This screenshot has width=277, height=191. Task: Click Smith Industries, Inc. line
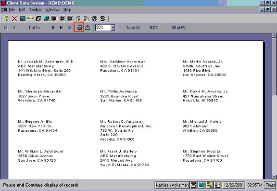[202, 66]
